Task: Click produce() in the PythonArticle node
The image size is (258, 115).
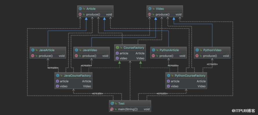Action: tap(166, 56)
